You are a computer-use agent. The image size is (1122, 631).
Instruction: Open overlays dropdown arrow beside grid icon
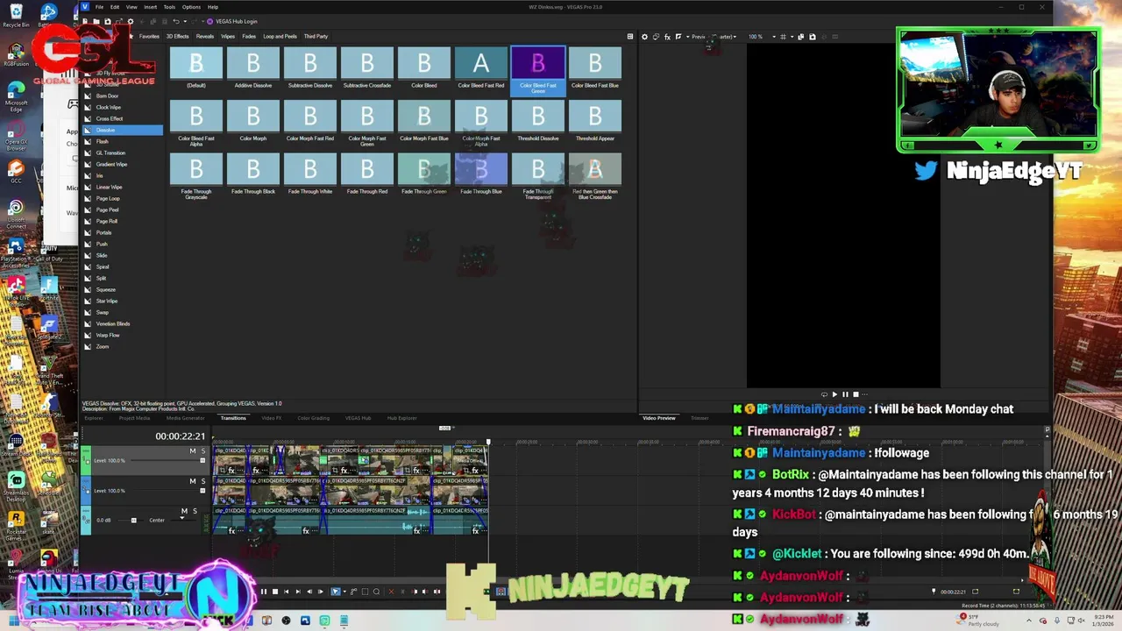(792, 37)
